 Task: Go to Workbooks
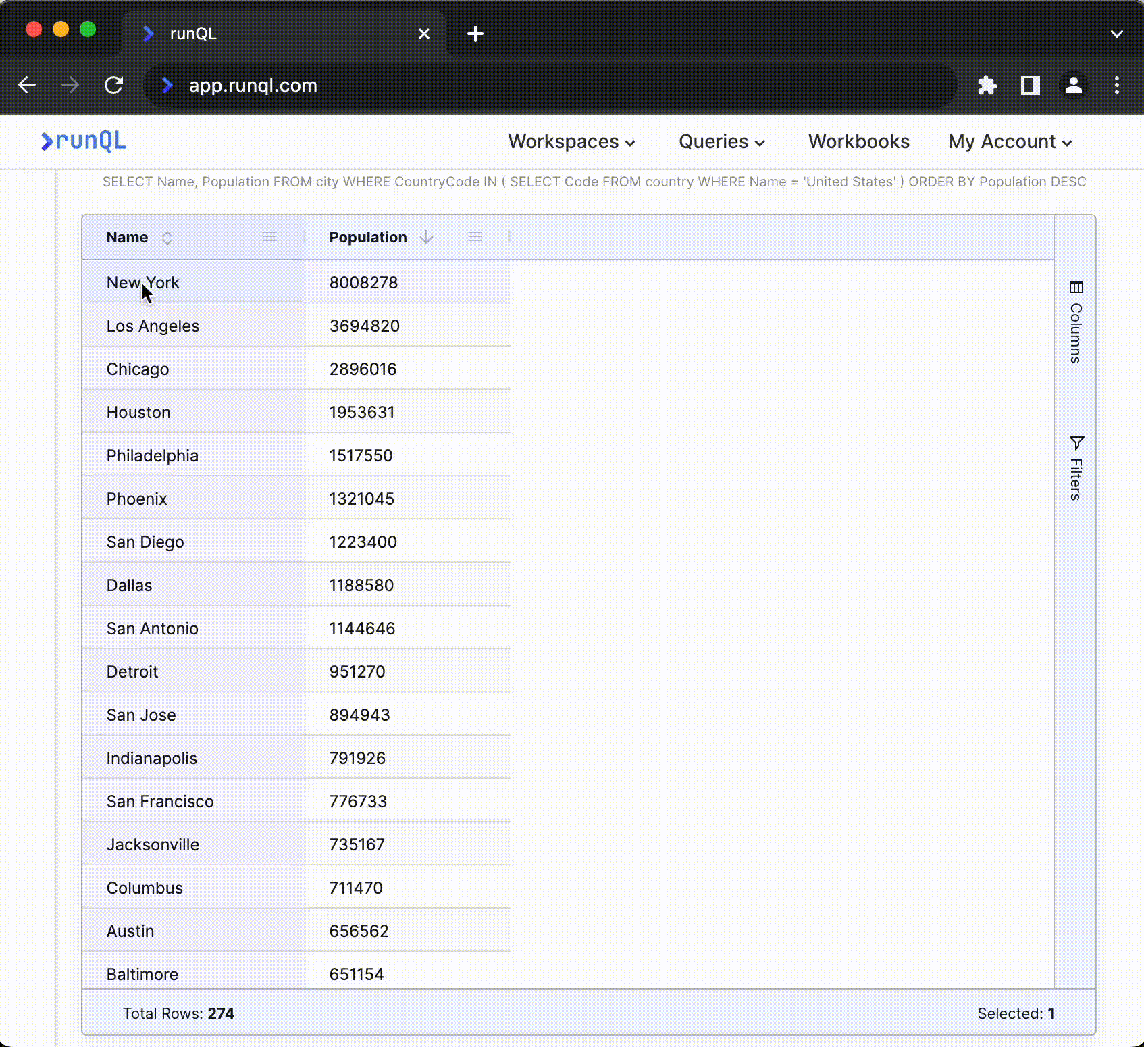(858, 142)
